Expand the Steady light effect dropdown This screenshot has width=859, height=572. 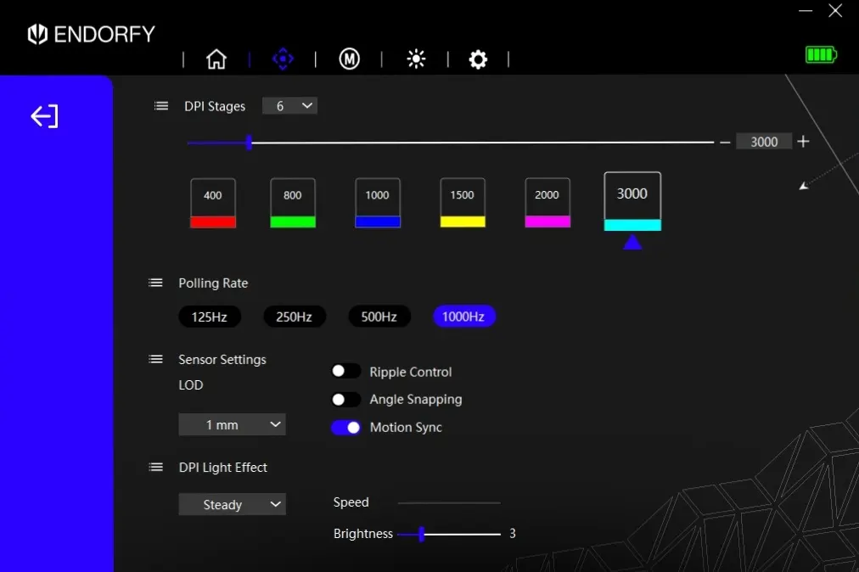(232, 505)
